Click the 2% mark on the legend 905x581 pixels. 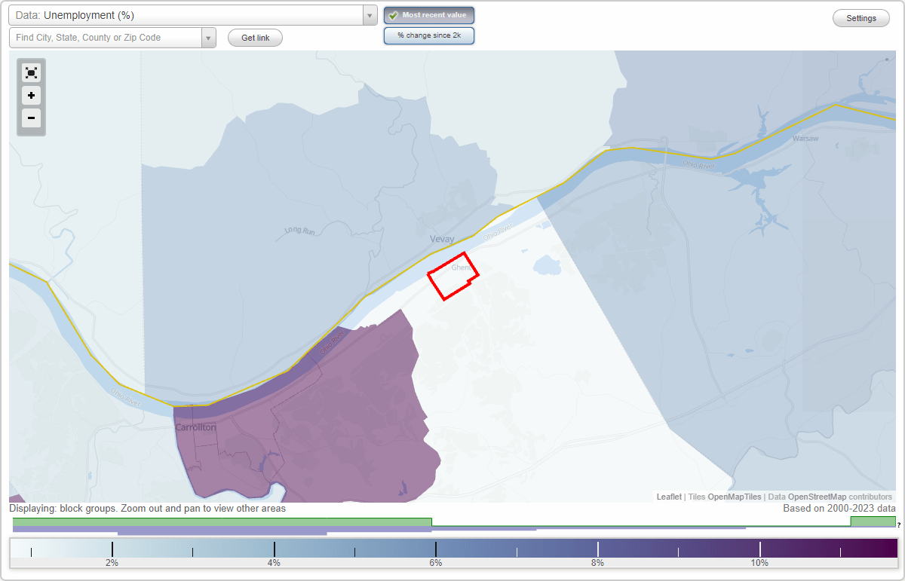tap(112, 563)
